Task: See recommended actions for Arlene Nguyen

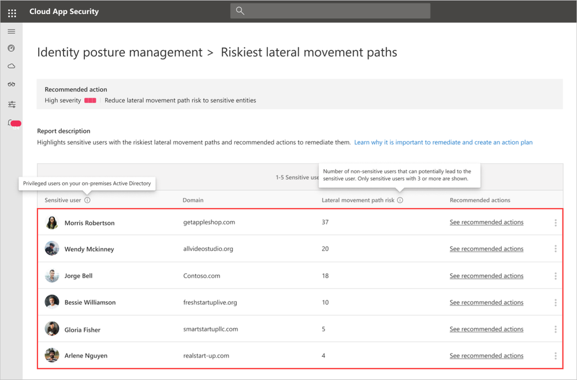Action: click(x=486, y=356)
